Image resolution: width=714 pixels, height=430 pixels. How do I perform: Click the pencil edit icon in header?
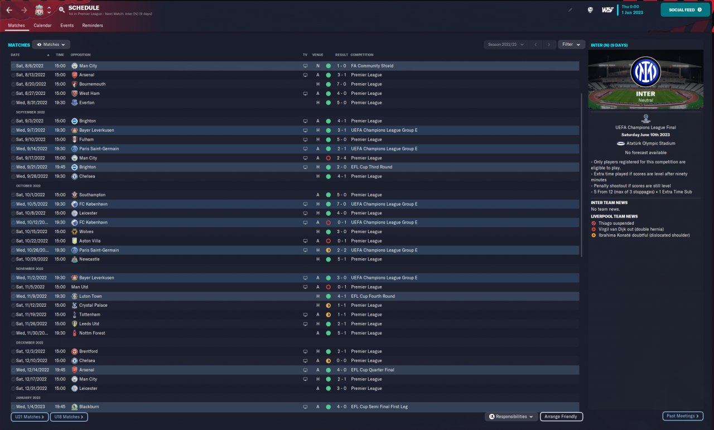point(570,10)
